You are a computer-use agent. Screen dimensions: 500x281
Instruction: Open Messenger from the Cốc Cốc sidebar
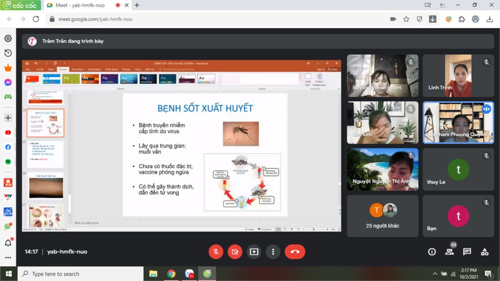pos(8,82)
